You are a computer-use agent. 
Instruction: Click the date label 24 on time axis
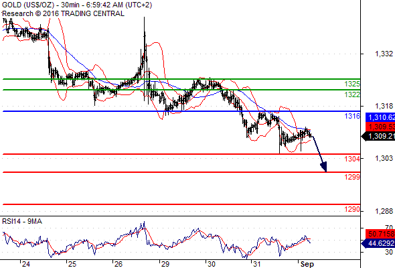point(25,264)
